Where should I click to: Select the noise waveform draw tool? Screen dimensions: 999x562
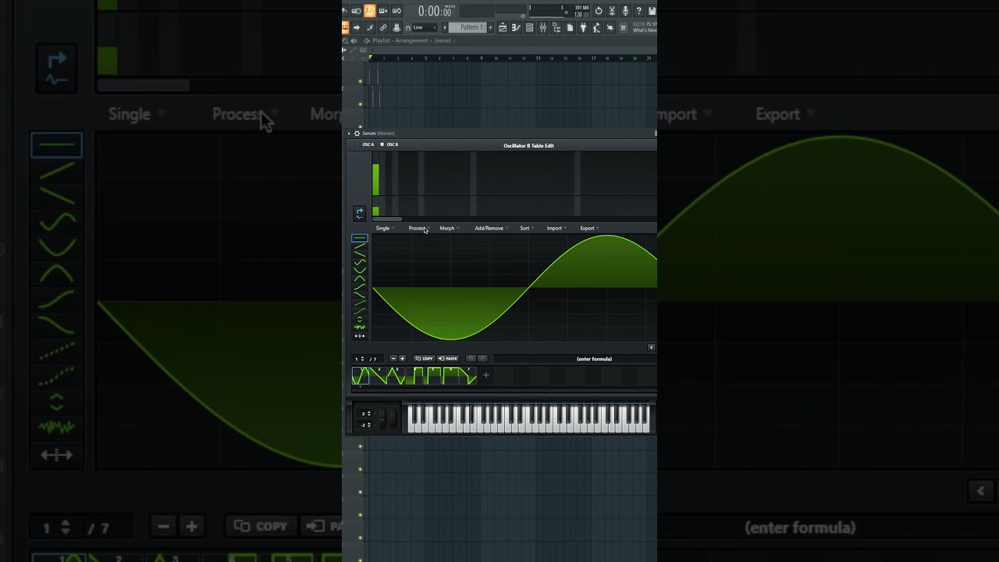click(x=360, y=327)
